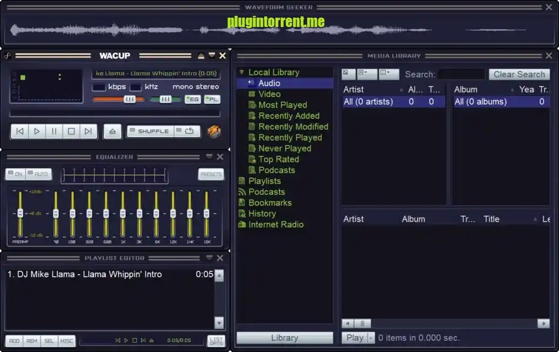
Task: Select Video in the media library tree
Action: pos(270,94)
